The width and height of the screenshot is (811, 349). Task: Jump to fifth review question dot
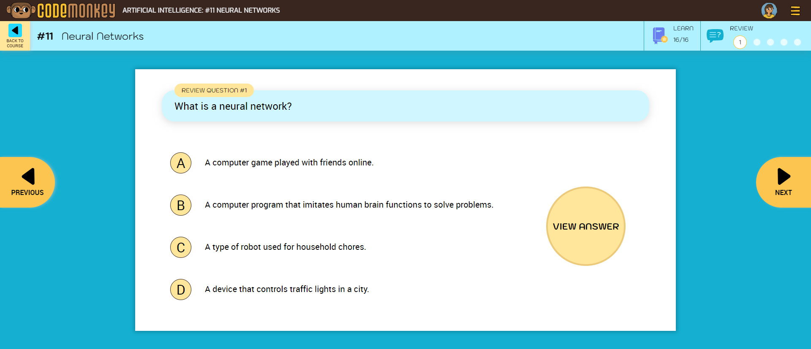tap(797, 42)
